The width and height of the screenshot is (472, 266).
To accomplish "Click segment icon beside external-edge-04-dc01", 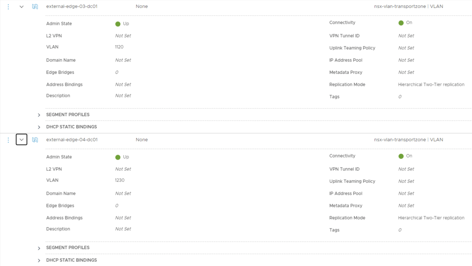I will click(x=35, y=140).
